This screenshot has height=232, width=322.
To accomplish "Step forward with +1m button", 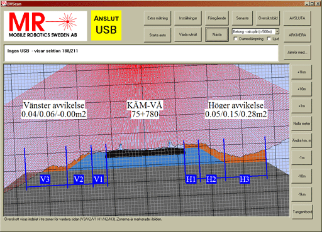I will [301, 106].
